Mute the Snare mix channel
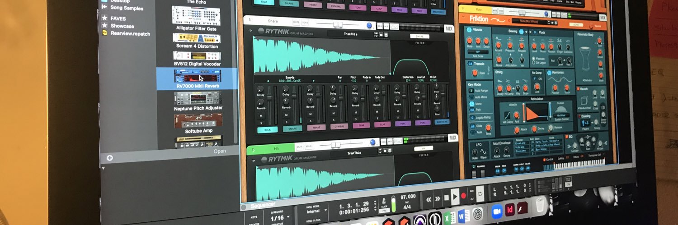Viewport: 678px width, 225px height. pyautogui.click(x=296, y=22)
